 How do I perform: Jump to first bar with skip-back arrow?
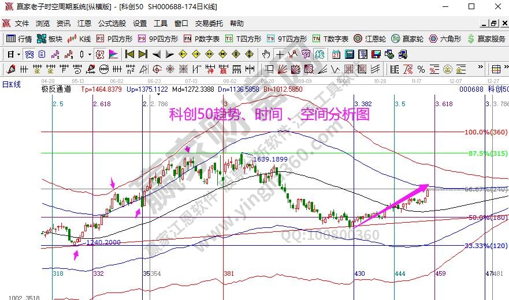click(129, 54)
